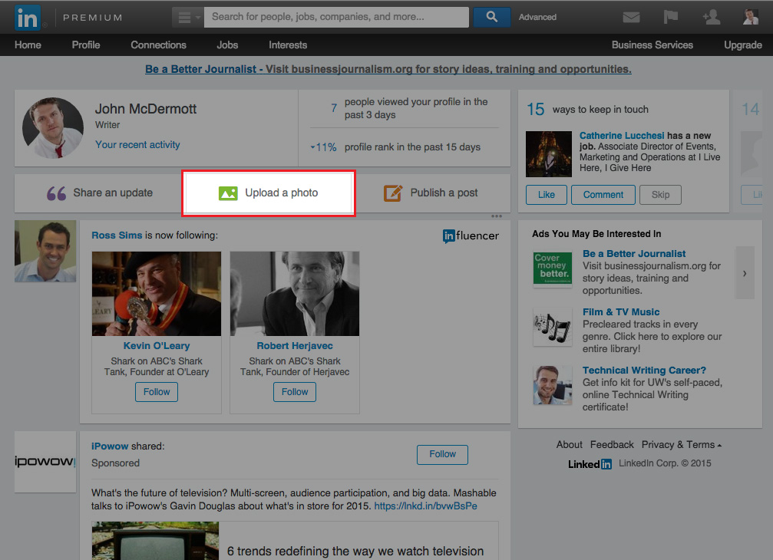Click the LinkedIn logo in the header

click(x=29, y=17)
